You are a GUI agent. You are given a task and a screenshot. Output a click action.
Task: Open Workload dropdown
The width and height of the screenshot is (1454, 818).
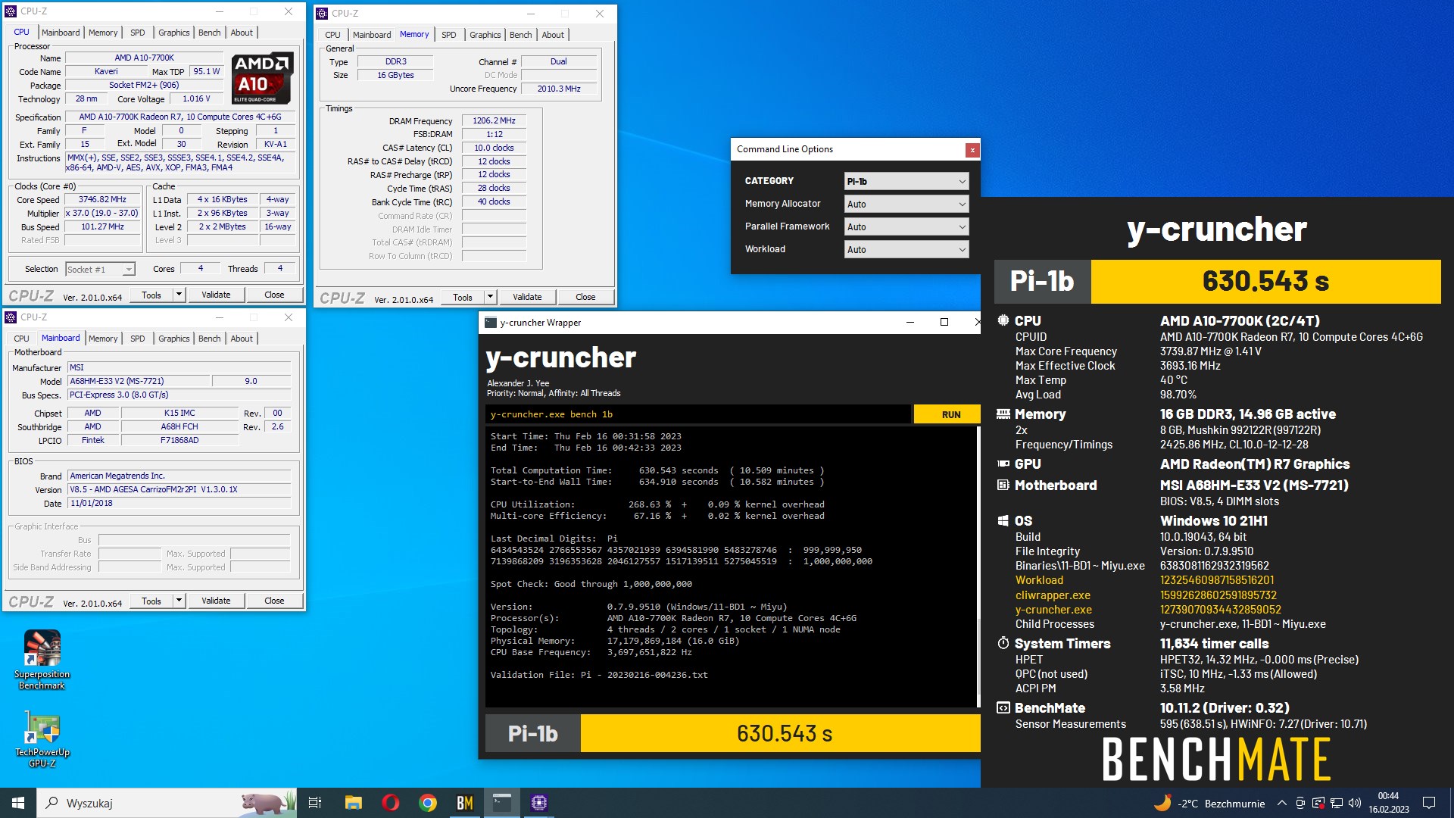(906, 249)
